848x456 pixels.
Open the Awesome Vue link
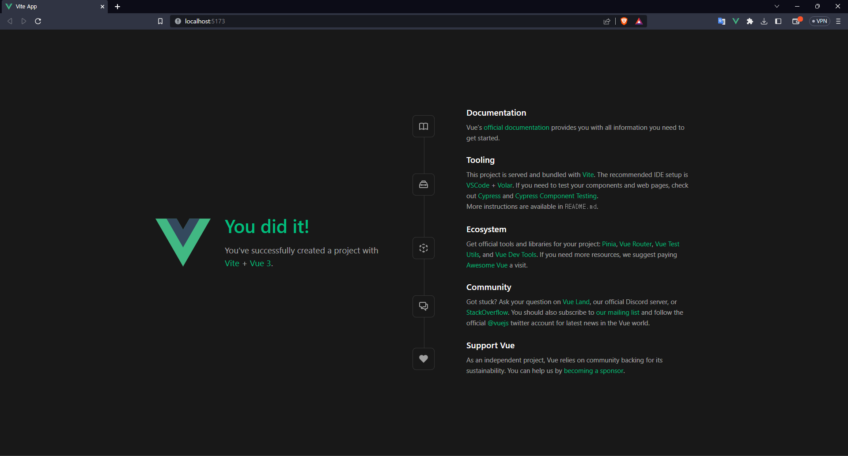[487, 265]
